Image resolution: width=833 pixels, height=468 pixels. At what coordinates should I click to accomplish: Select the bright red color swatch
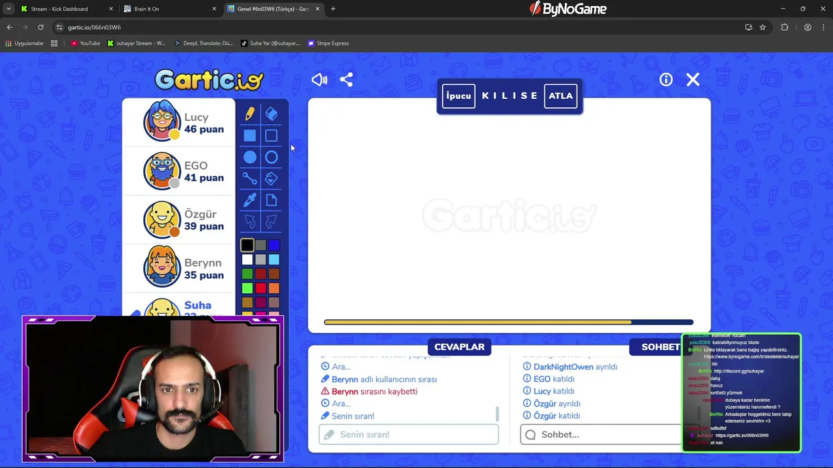tap(260, 288)
